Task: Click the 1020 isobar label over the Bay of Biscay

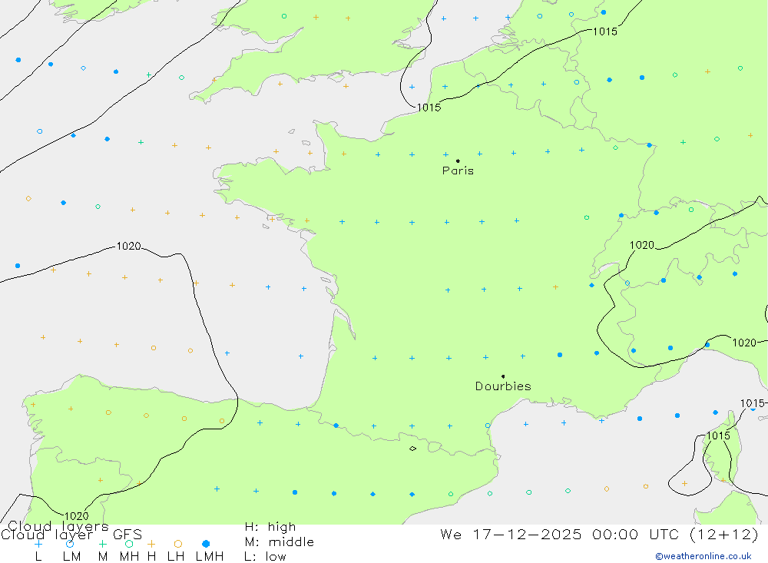Action: 129,246
